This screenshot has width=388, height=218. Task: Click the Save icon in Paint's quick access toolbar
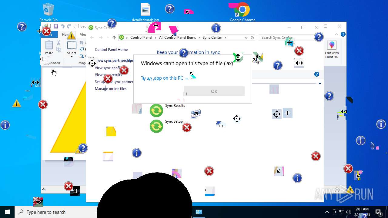(56, 26)
